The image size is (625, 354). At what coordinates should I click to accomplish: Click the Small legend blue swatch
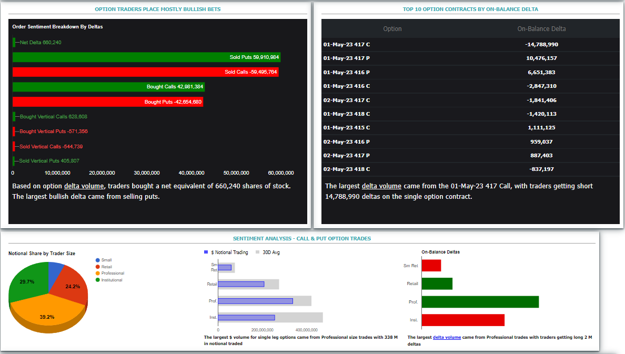point(98,260)
